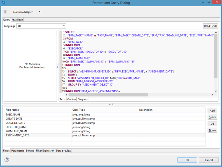Click the scroll-down arrow of query editor
The width and height of the screenshot is (222, 167).
click(216, 90)
